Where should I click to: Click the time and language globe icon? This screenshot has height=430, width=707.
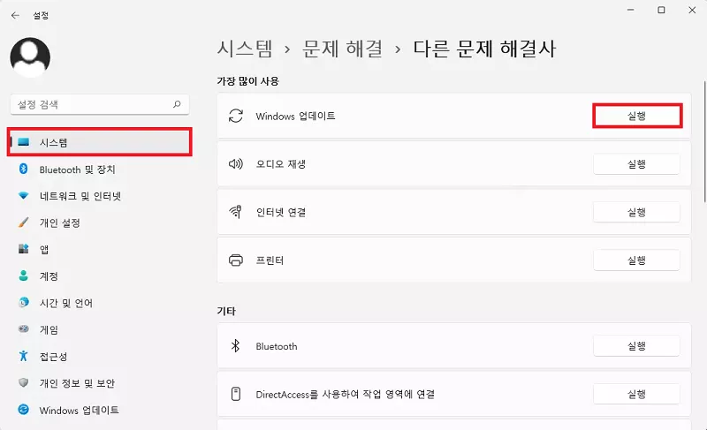point(24,302)
